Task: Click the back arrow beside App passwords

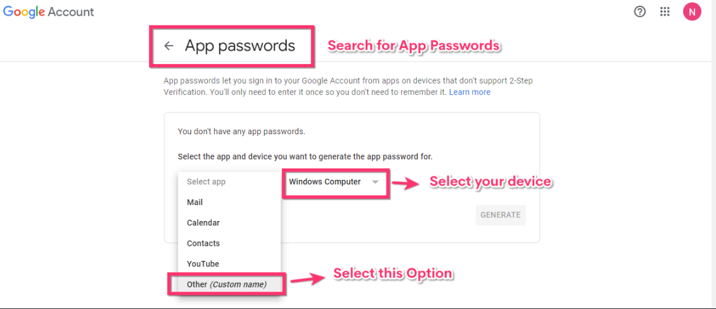Action: (169, 46)
